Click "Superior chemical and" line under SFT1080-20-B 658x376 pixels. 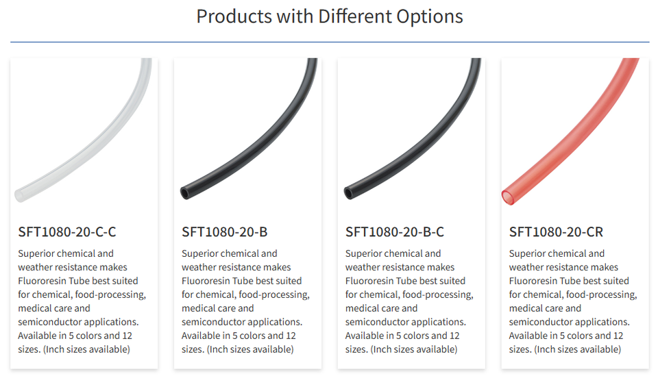pos(230,253)
